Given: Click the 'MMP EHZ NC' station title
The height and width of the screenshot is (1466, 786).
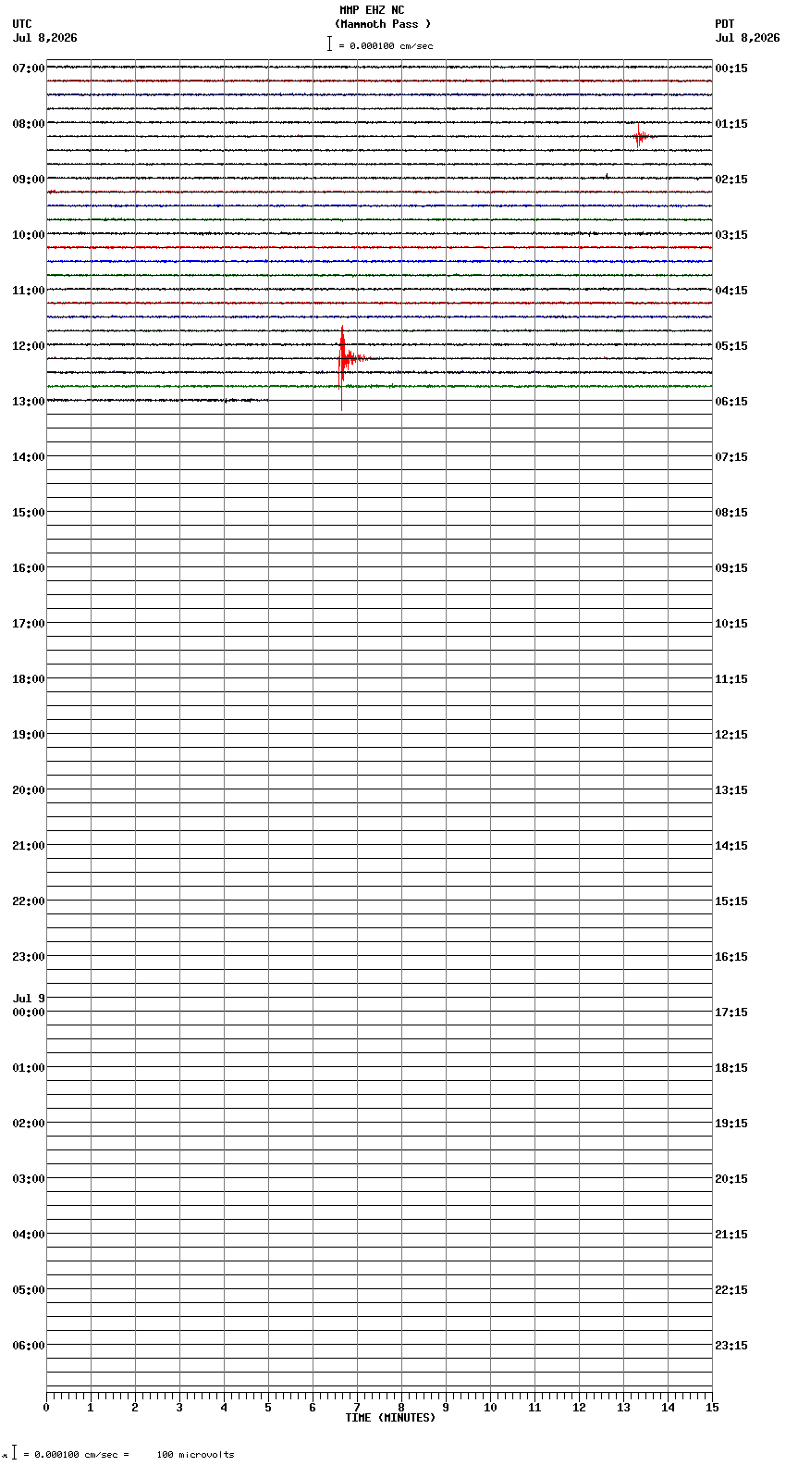Looking at the screenshot, I should (372, 10).
